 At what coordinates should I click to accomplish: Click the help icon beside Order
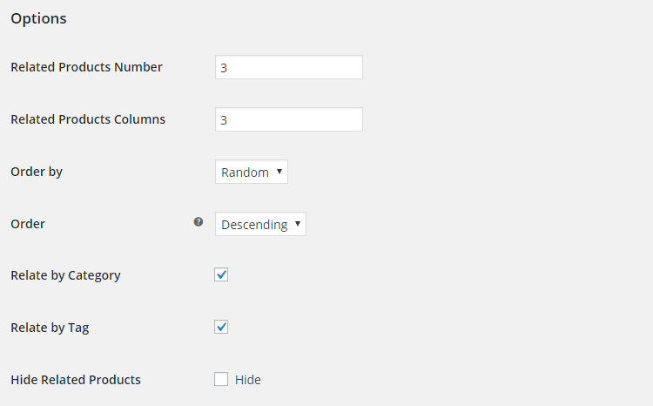199,222
